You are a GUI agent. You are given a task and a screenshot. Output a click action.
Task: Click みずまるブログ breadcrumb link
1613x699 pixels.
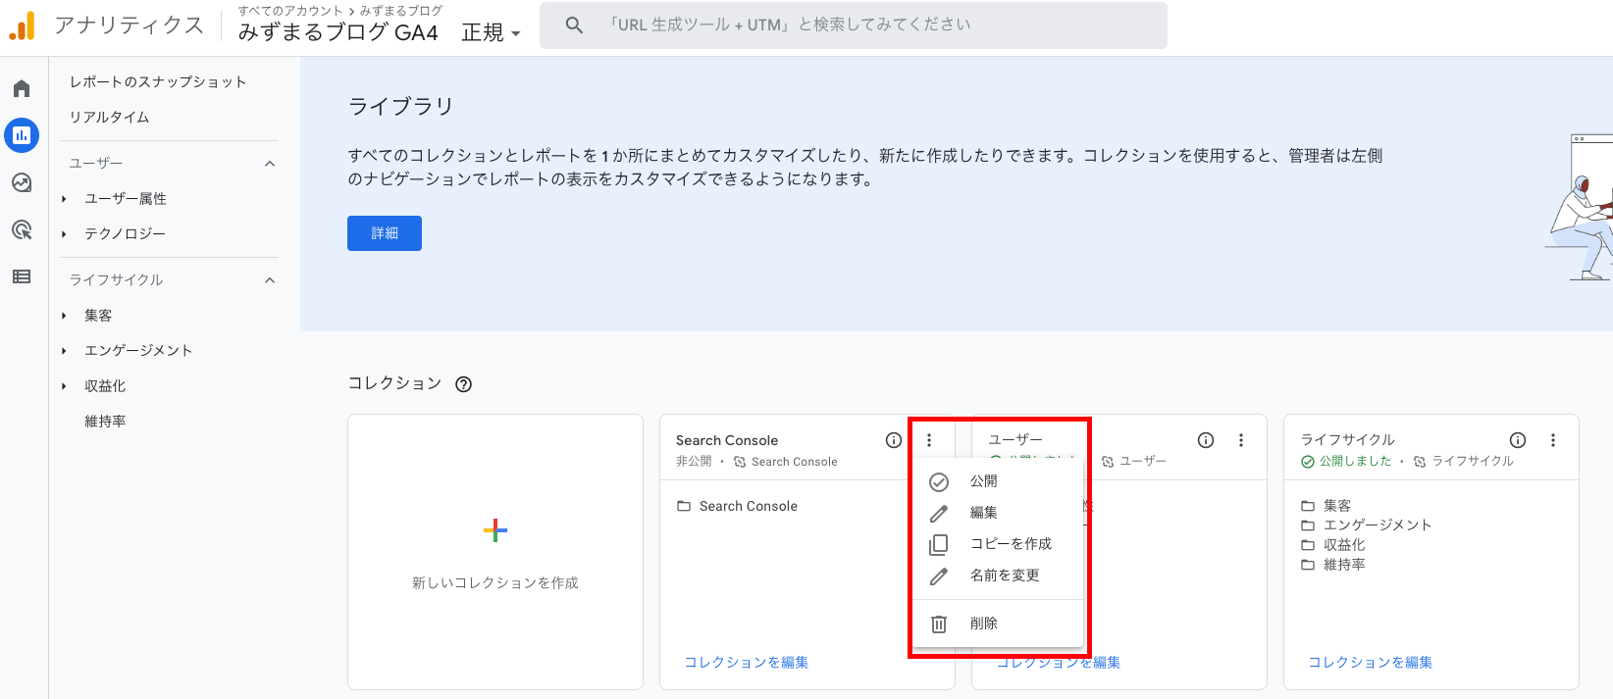[401, 11]
